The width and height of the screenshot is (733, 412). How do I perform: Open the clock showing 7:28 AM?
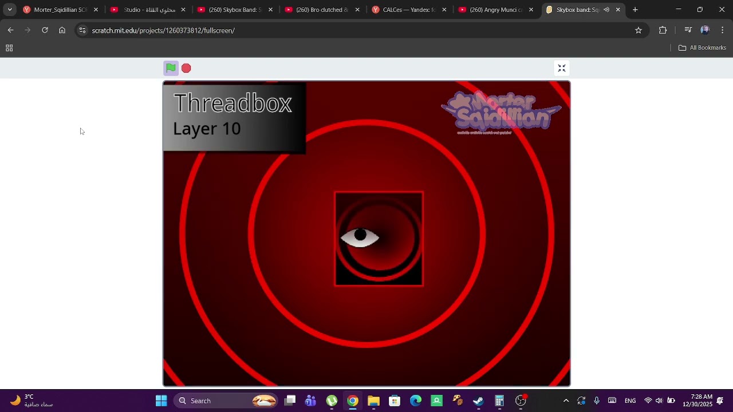coord(697,401)
